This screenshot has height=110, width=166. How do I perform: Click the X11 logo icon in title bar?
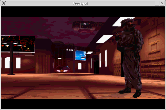4,3
